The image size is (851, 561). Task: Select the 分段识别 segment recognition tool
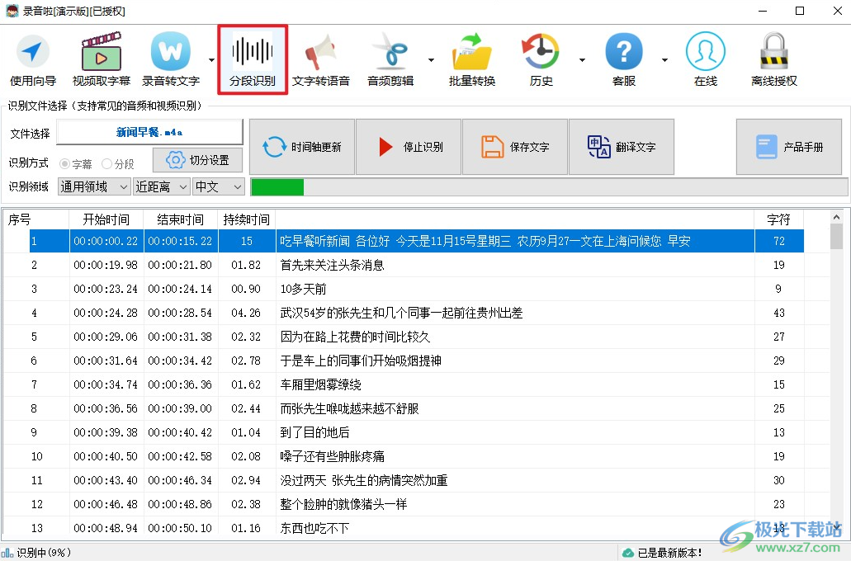point(253,59)
